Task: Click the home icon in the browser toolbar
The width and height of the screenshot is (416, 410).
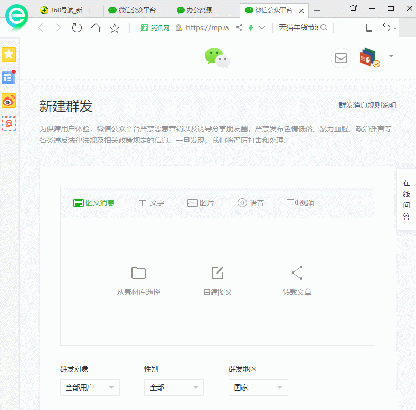Action: click(x=96, y=28)
